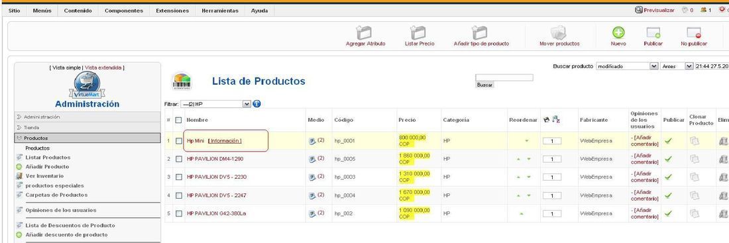The height and width of the screenshot is (243, 729).
Task: Open the HP PAVILION G42-380La product link
Action: click(x=216, y=214)
